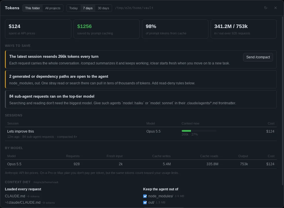Click the Cache reads column header
The image size is (284, 208).
click(x=209, y=156)
